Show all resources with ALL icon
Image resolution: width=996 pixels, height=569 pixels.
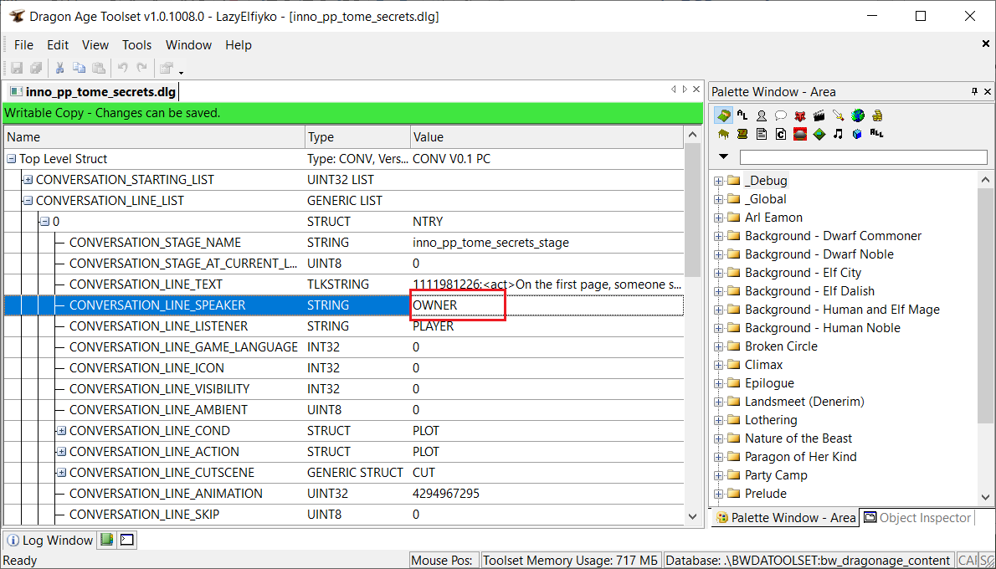click(876, 133)
